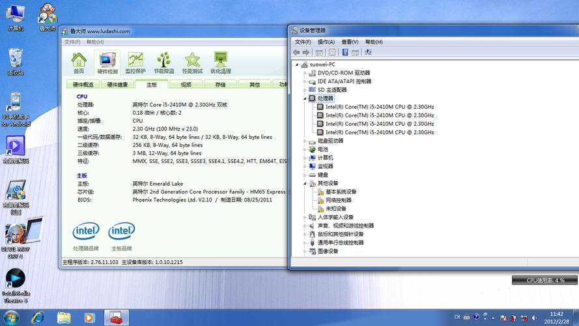The height and width of the screenshot is (326, 579).
Task: Switch to the 其他 tab
Action: coord(255,85)
